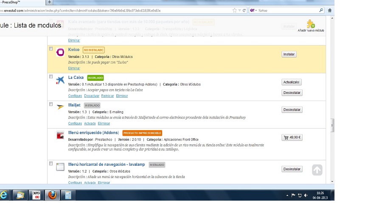Install the Kwixo module
Image resolution: width=382 pixels, height=214 pixels.
[x=289, y=55]
